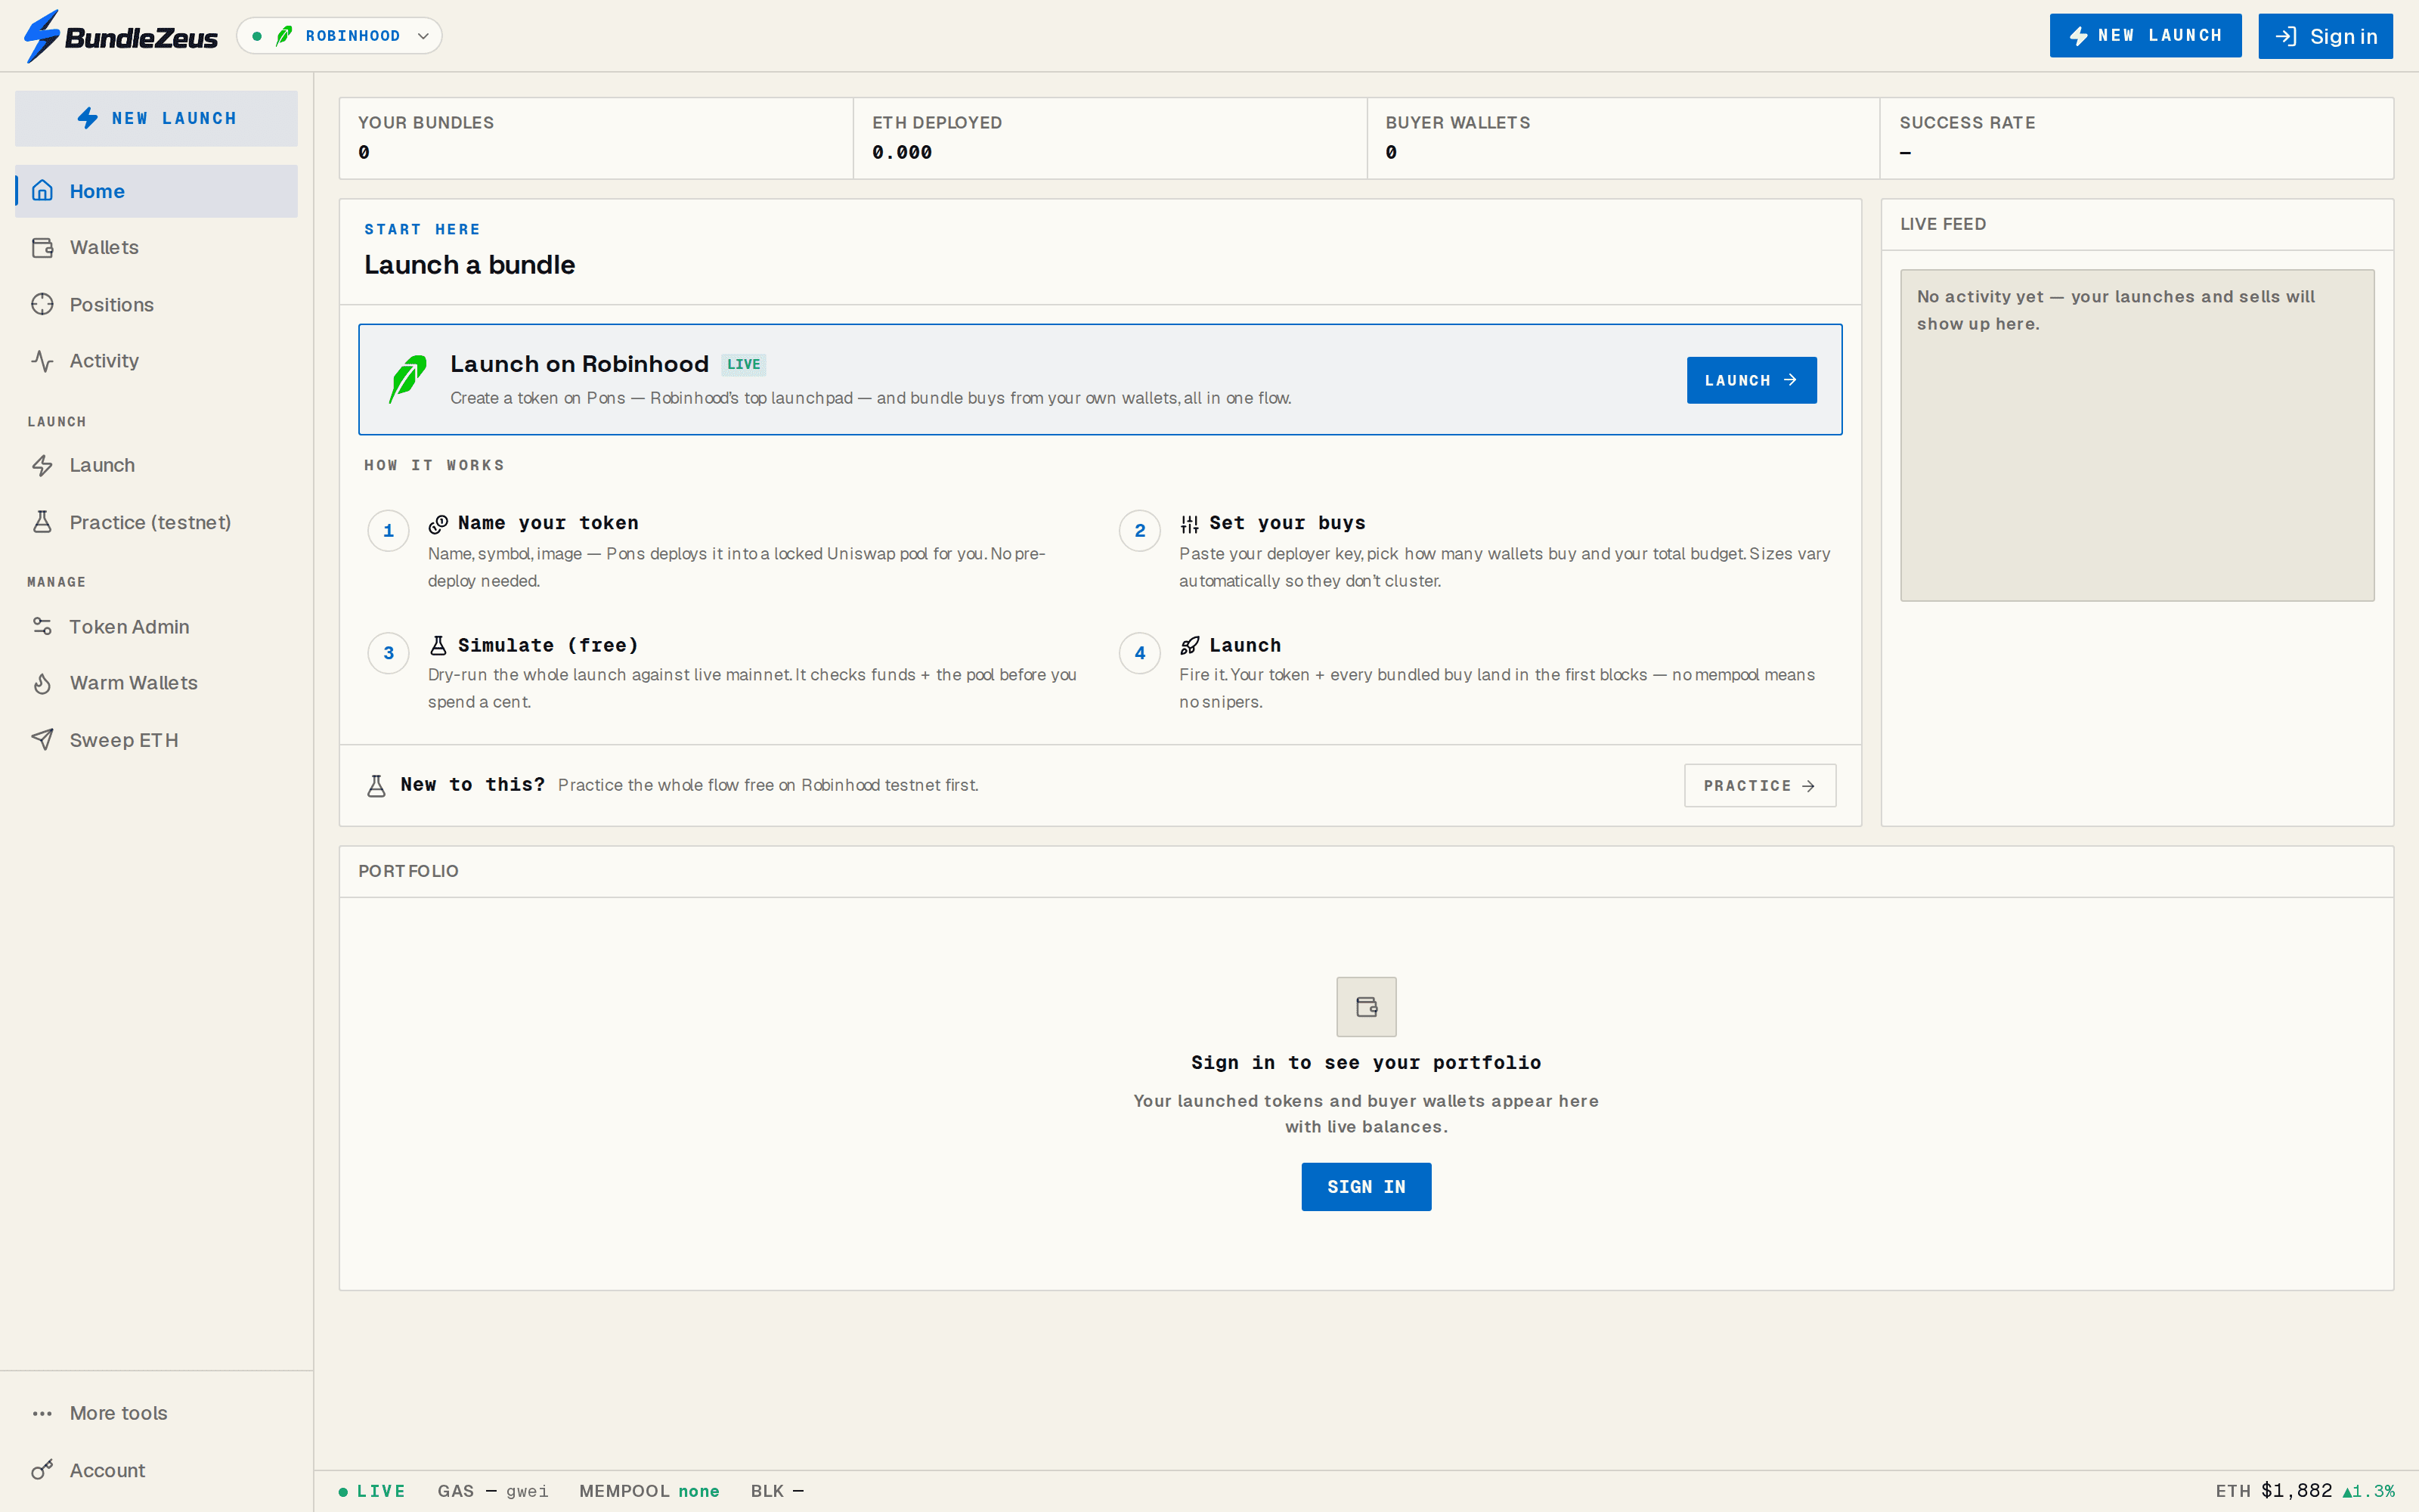Click the blue LAUNCH button on Robinhood card
Screen dimensions: 2419x1512
pos(1752,380)
